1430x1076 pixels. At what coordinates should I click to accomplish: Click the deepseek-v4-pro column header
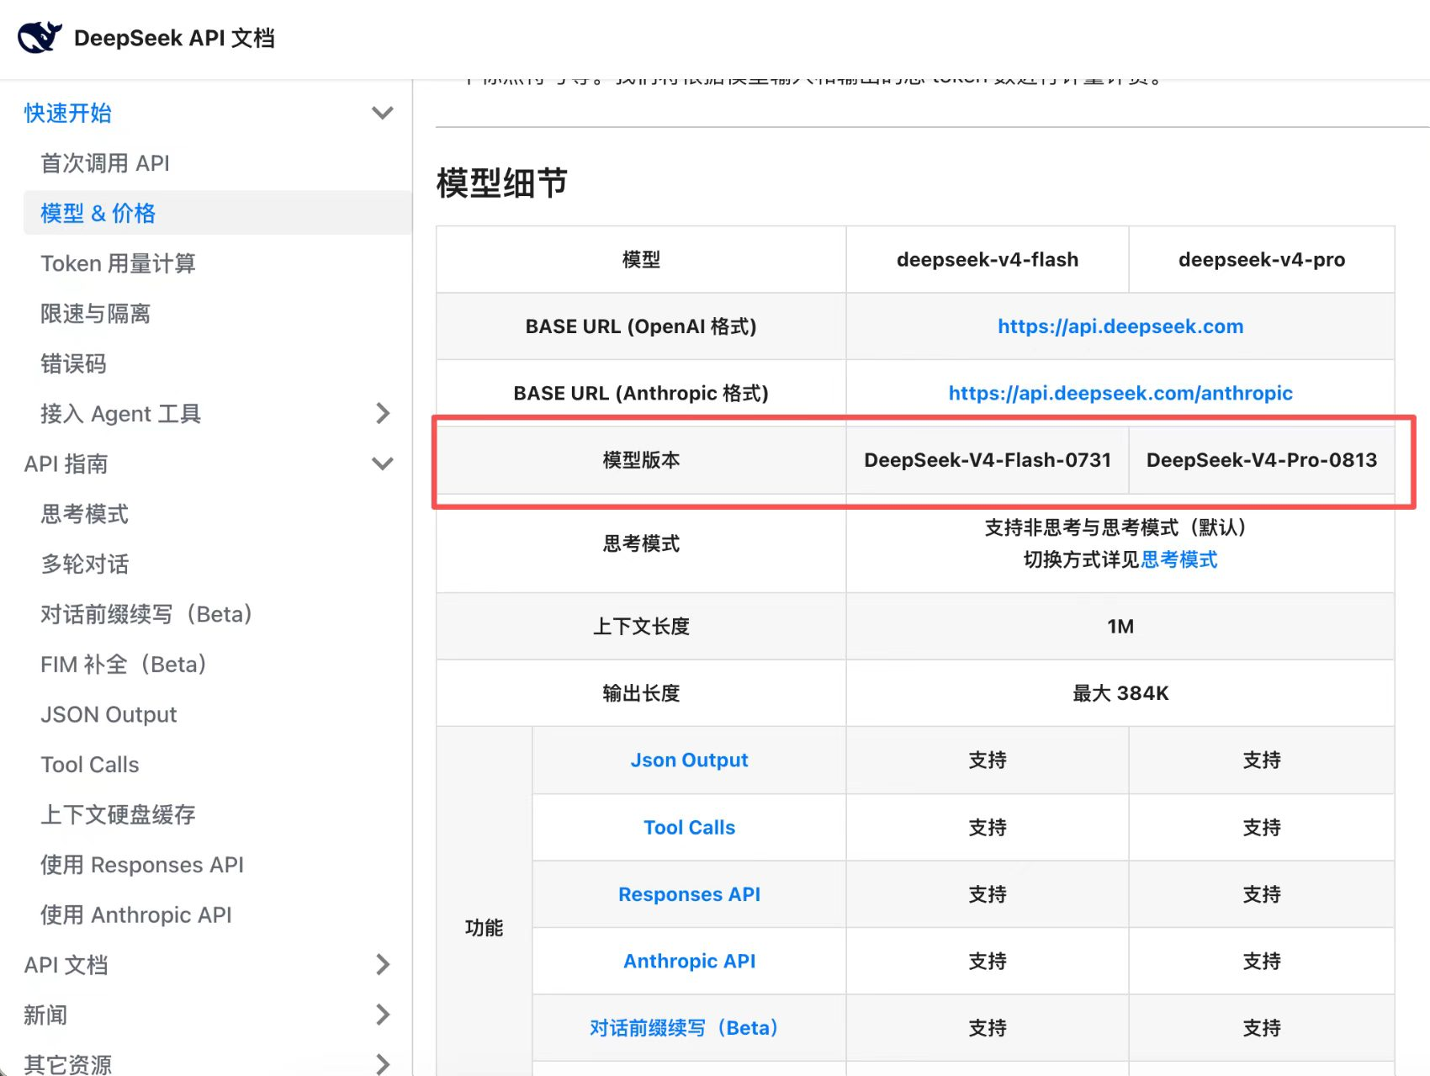tap(1262, 259)
